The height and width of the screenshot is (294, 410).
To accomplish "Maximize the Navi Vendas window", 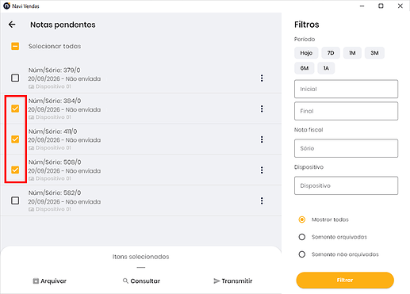I will (381, 6).
